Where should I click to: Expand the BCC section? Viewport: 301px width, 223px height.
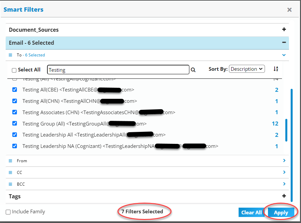point(284,184)
